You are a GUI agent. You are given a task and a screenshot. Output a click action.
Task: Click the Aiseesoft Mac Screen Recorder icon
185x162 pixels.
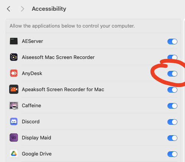pos(14,57)
